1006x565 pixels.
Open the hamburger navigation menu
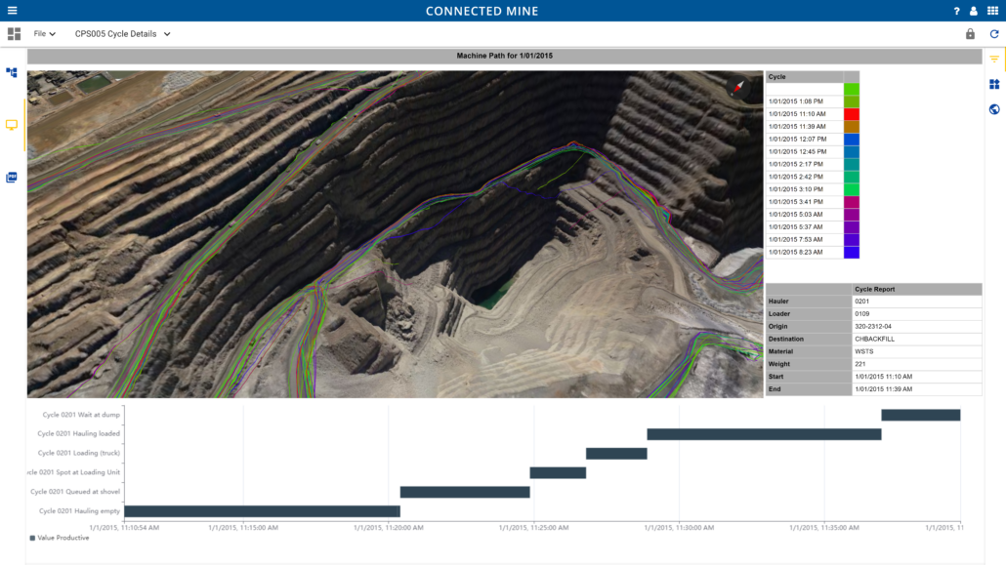(x=12, y=11)
